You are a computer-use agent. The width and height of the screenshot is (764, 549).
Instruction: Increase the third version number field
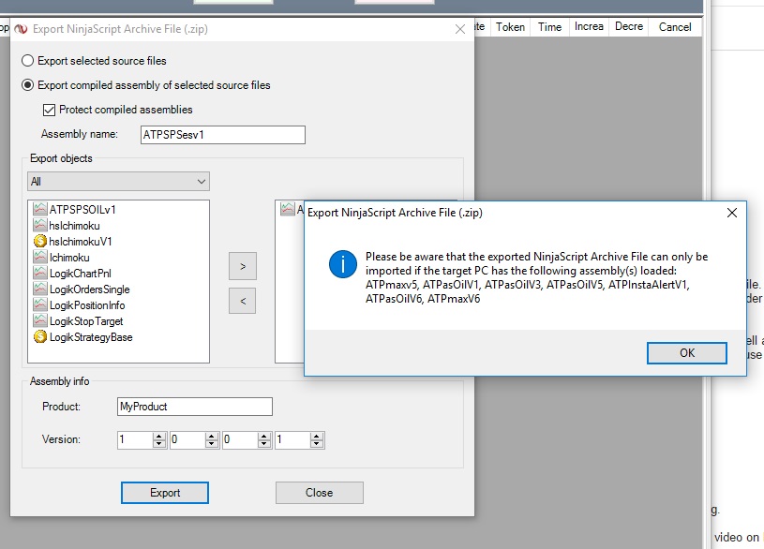click(263, 436)
